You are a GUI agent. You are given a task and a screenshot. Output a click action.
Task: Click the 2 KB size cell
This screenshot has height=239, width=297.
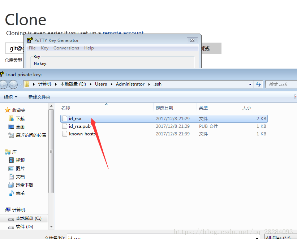[x=261, y=119]
